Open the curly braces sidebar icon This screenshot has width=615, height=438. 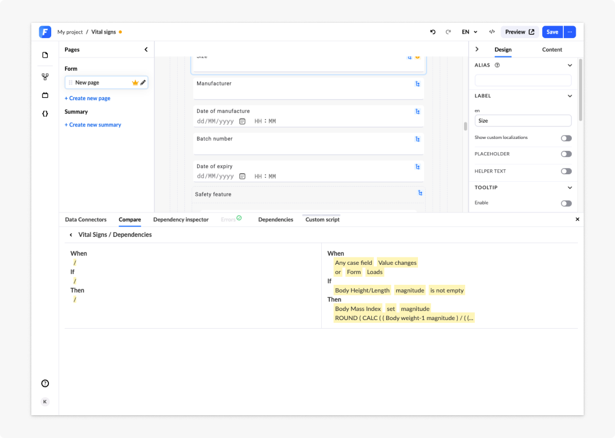[x=45, y=114]
